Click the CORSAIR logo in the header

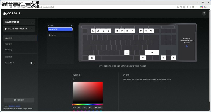click(12, 13)
